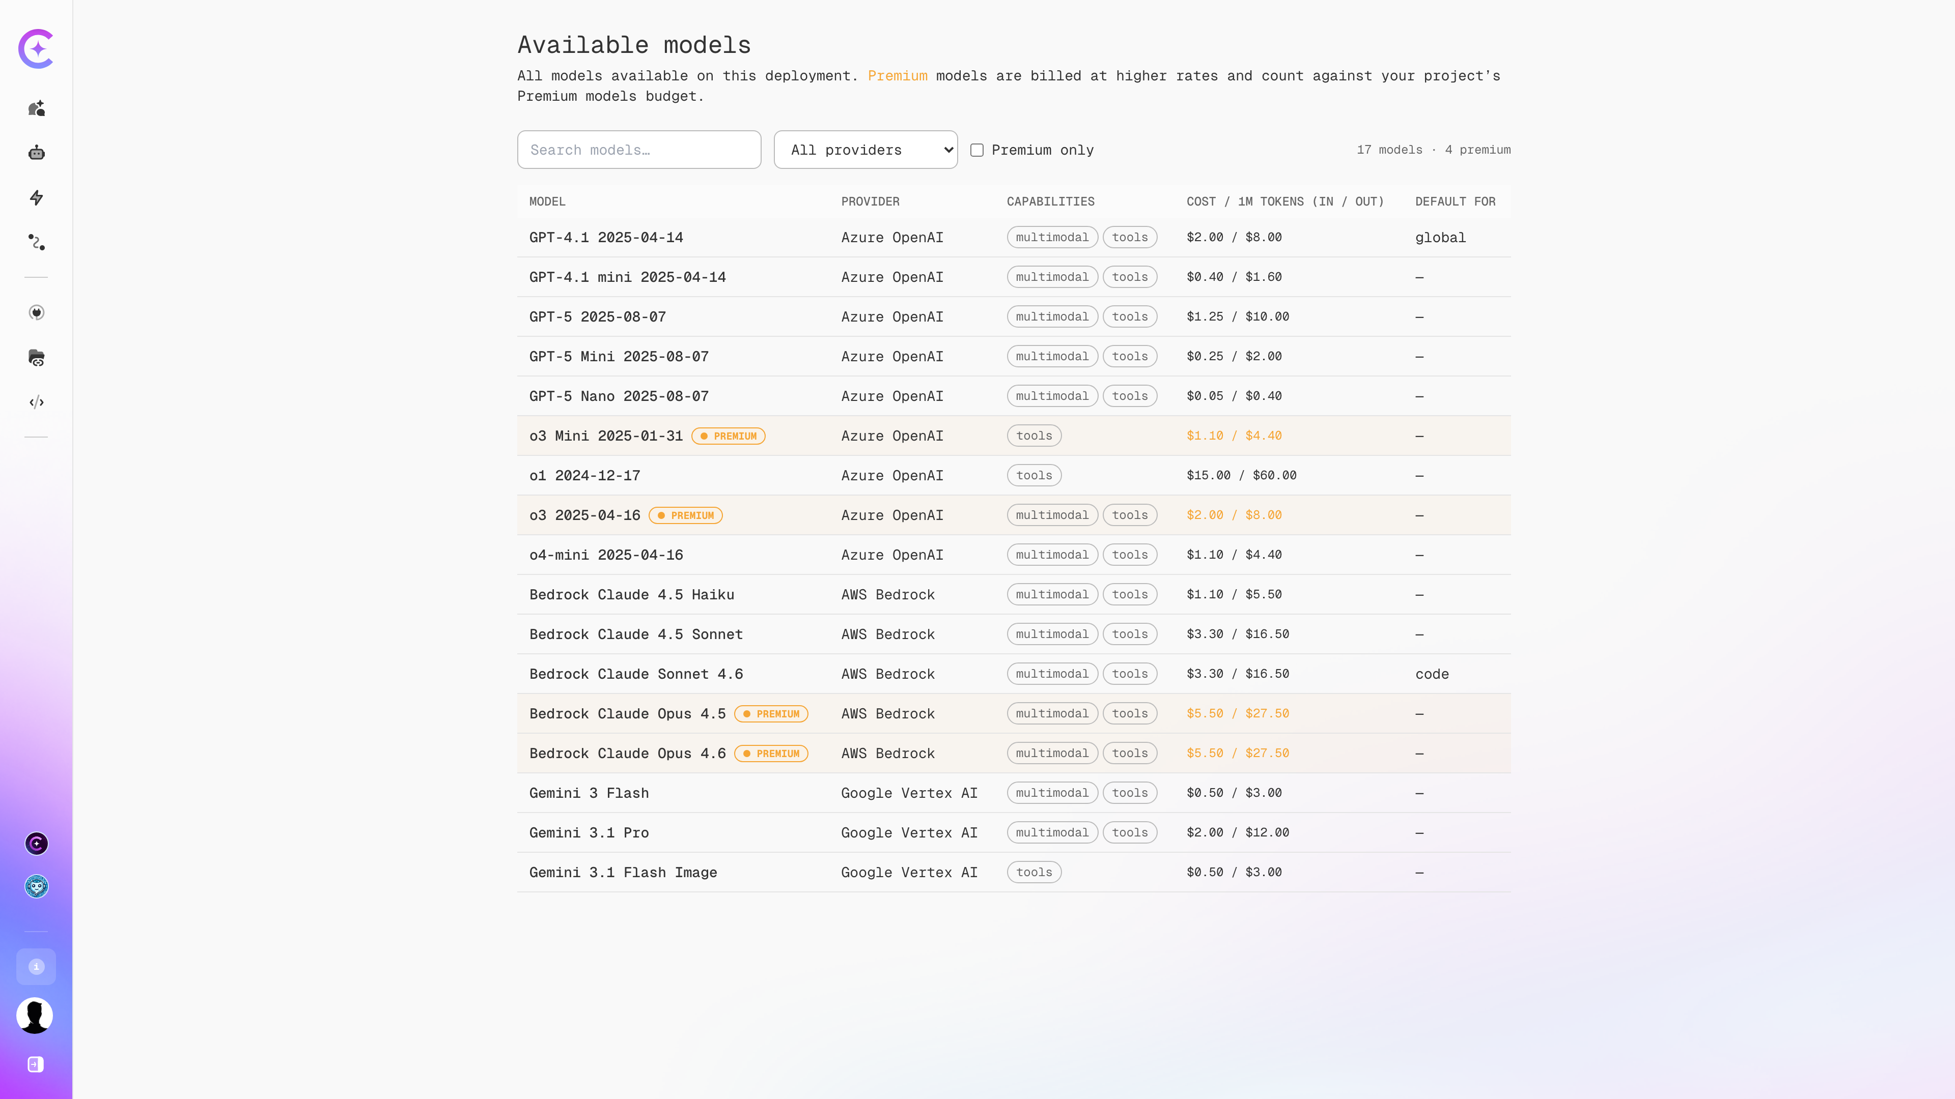Click PREMIUM badge on Bedrock Claude Opus 4.5
This screenshot has width=1955, height=1099.
pyautogui.click(x=771, y=714)
